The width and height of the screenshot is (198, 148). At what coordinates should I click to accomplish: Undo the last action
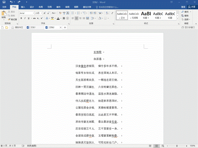click(11, 2)
